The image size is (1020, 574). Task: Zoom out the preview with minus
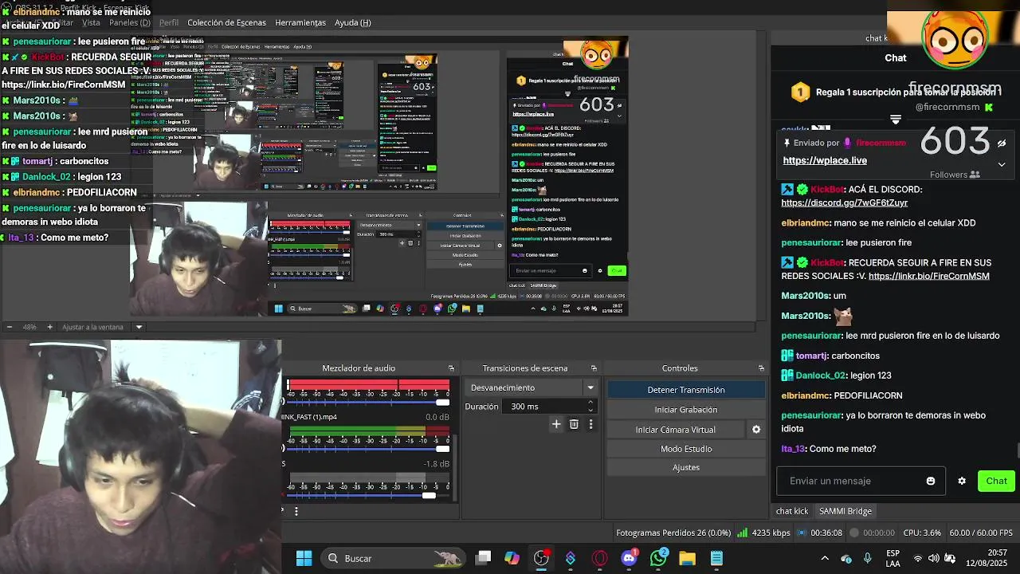point(10,327)
